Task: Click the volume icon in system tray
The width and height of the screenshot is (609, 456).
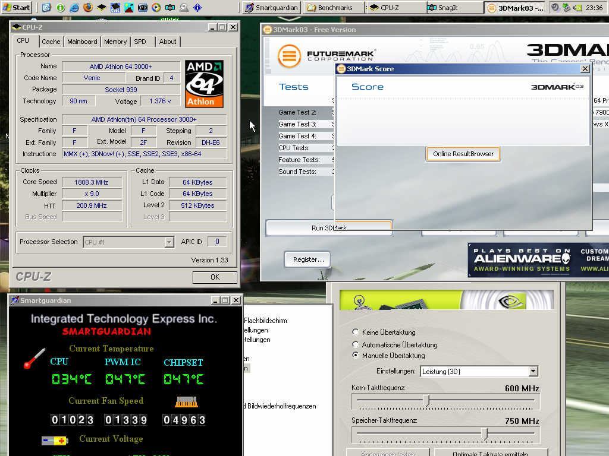Action: 556,7
